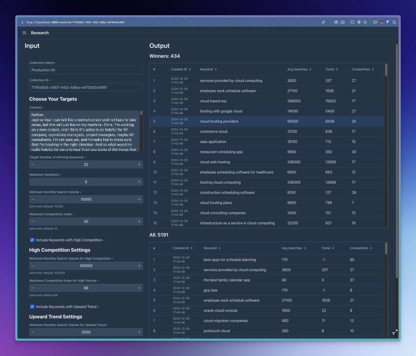Screen dimensions: 416x356
Task: Select Winners row 'cloud hosting providers'
Action: (267, 121)
